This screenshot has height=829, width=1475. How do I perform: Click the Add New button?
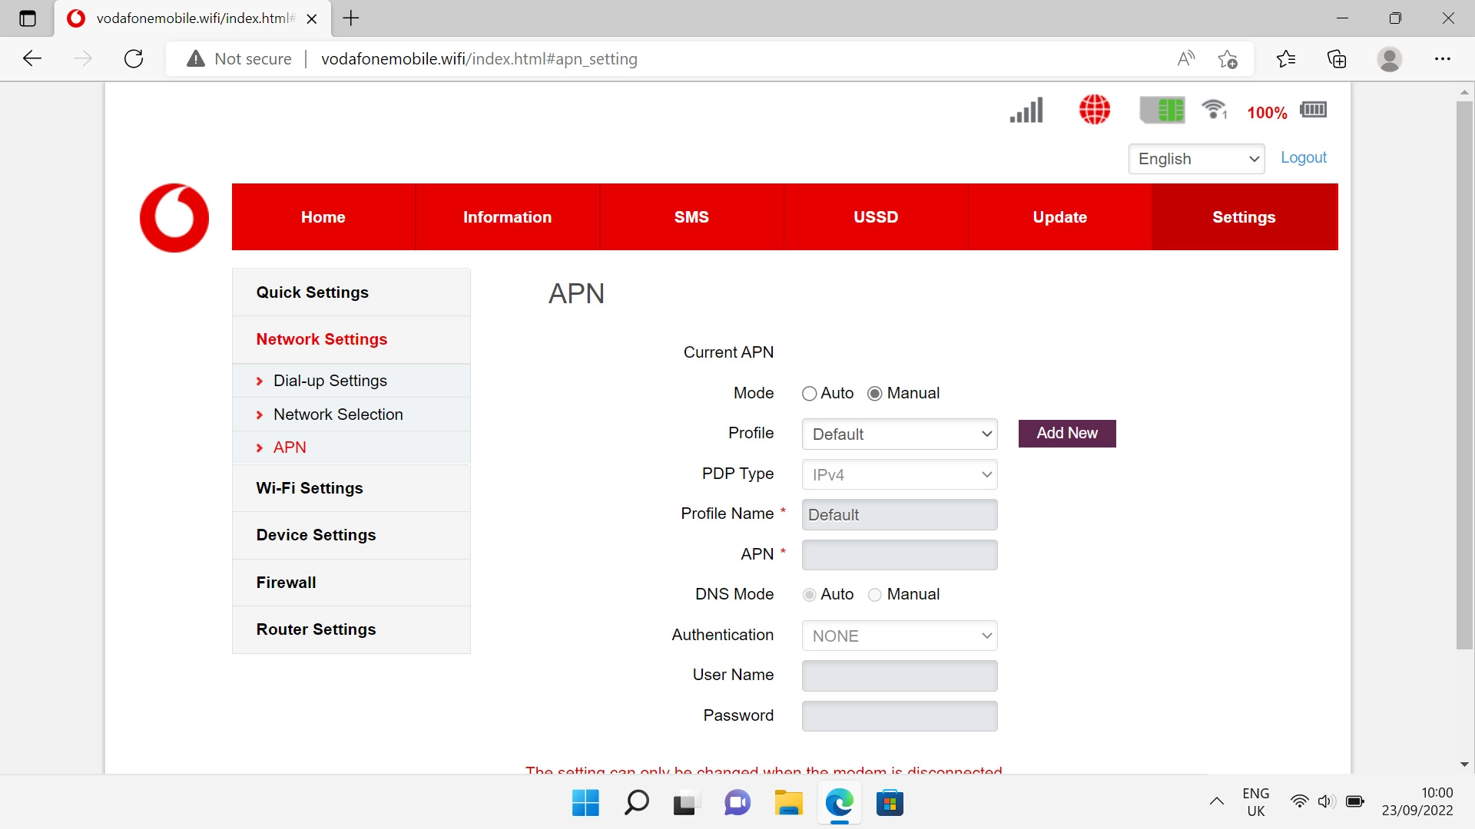click(1066, 433)
